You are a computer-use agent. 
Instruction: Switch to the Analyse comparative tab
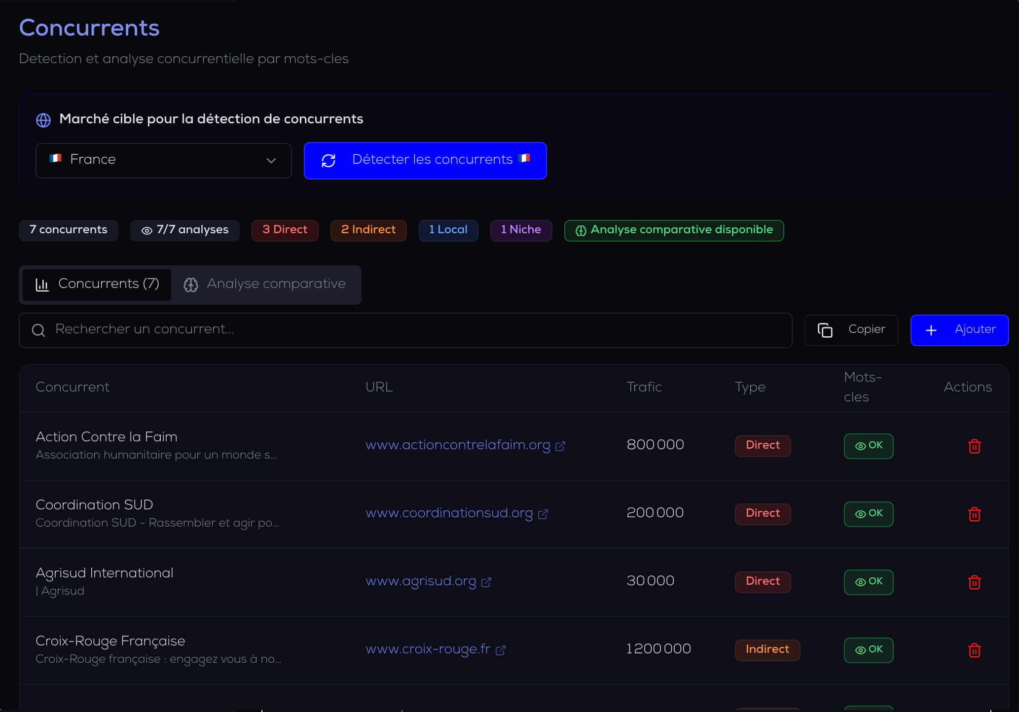(265, 285)
